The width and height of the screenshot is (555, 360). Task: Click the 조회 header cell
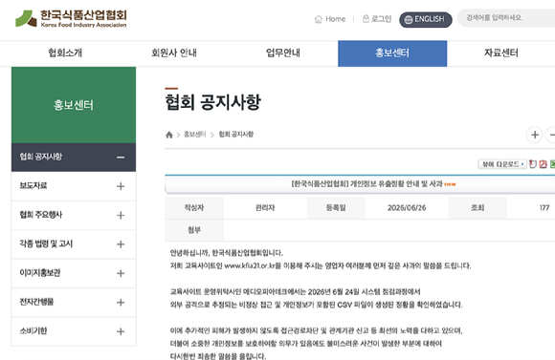[477, 208]
